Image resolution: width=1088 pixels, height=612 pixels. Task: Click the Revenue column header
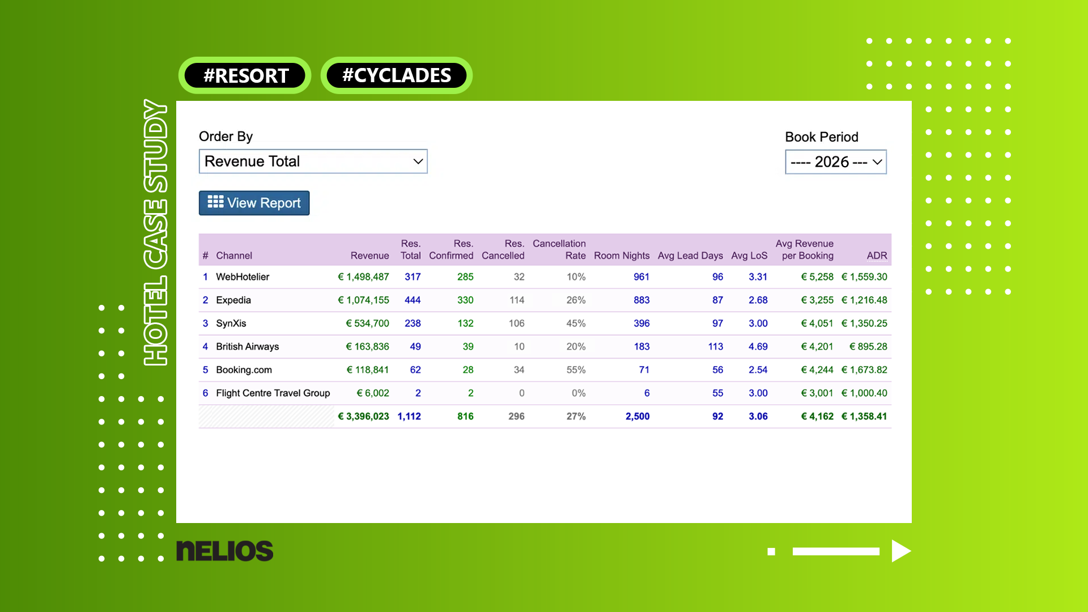click(369, 256)
